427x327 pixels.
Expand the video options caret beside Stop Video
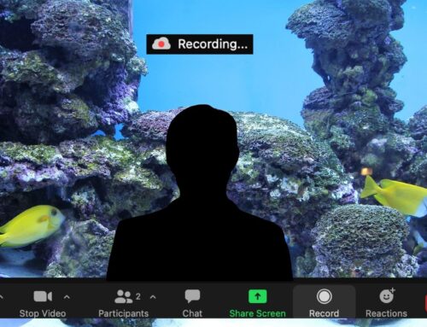pos(67,297)
